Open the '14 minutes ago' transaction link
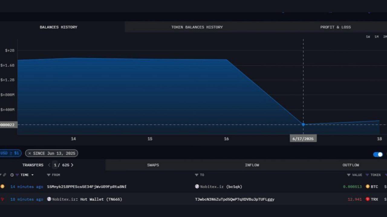 click(27, 187)
